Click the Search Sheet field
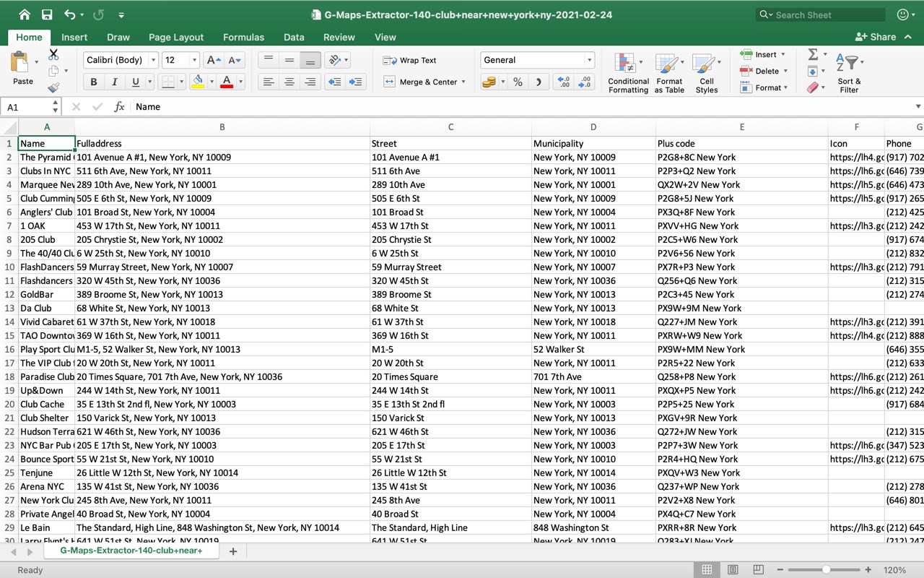 tap(819, 14)
